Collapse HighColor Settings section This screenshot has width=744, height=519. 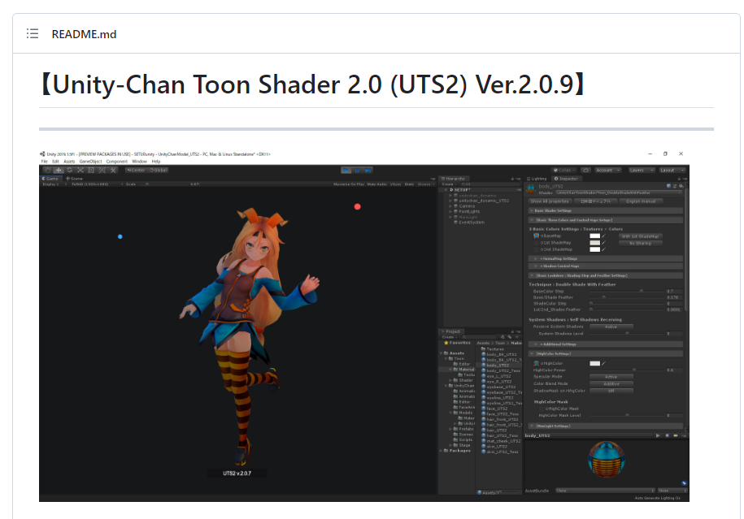606,353
